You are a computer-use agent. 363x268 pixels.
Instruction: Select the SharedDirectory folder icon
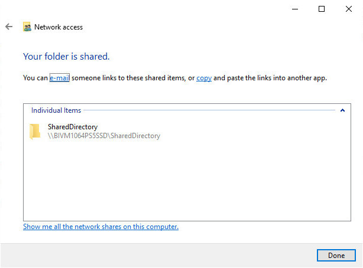pos(35,132)
